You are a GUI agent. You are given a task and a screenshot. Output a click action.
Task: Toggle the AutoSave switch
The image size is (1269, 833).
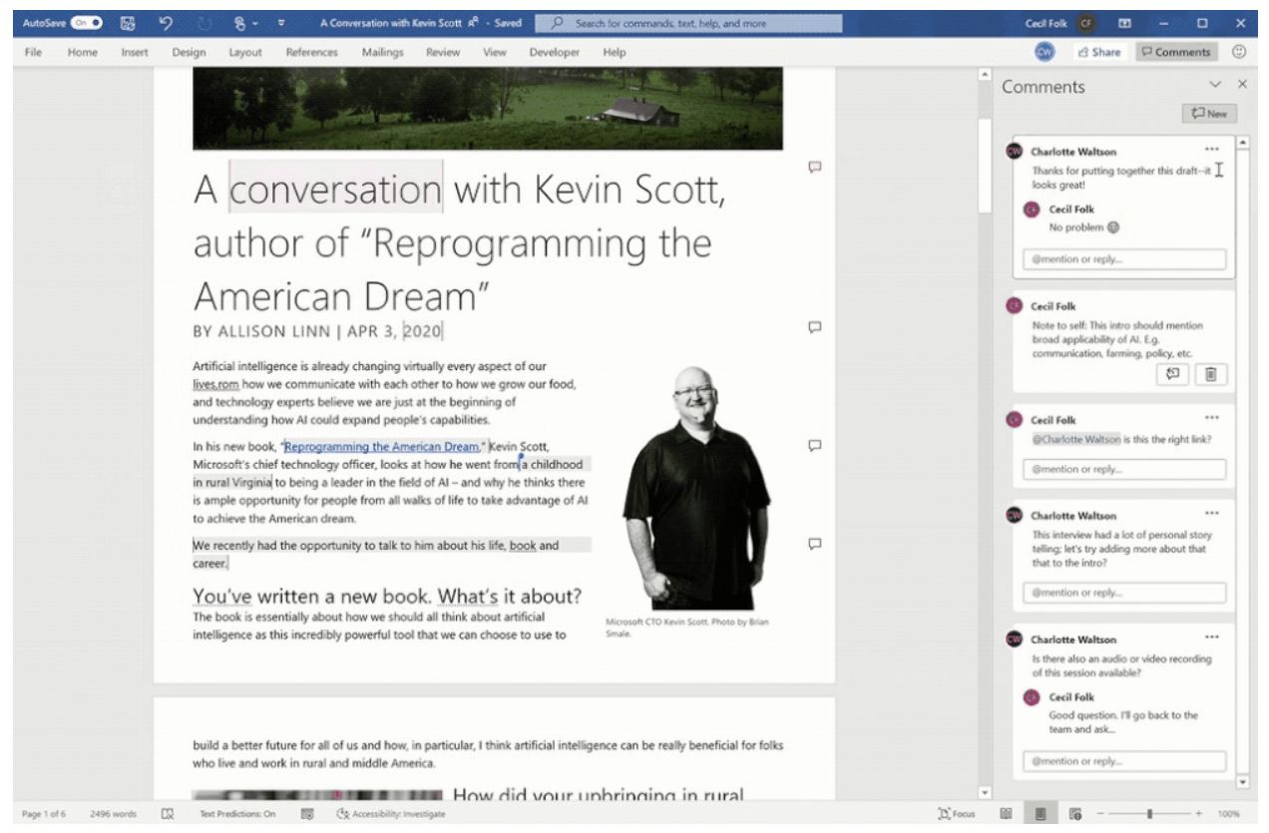pyautogui.click(x=85, y=23)
